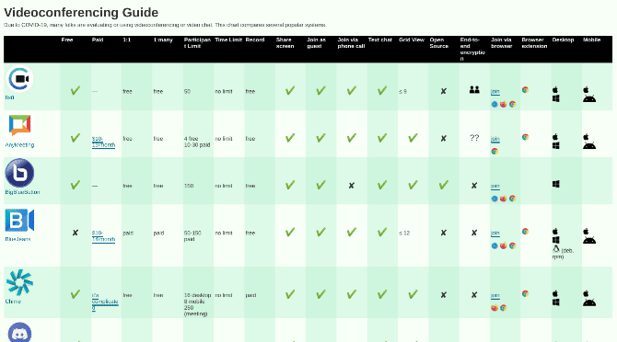
Task: Click Apple icon in AnyMeeting Desktop column
Action: click(555, 137)
